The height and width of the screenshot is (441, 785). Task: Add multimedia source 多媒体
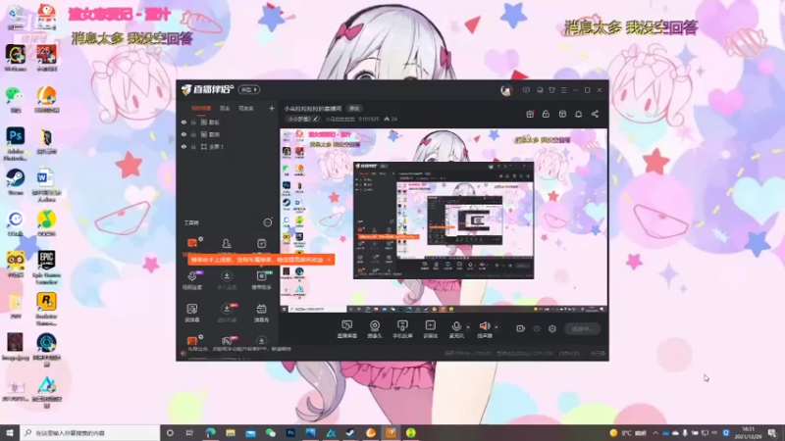coord(430,329)
